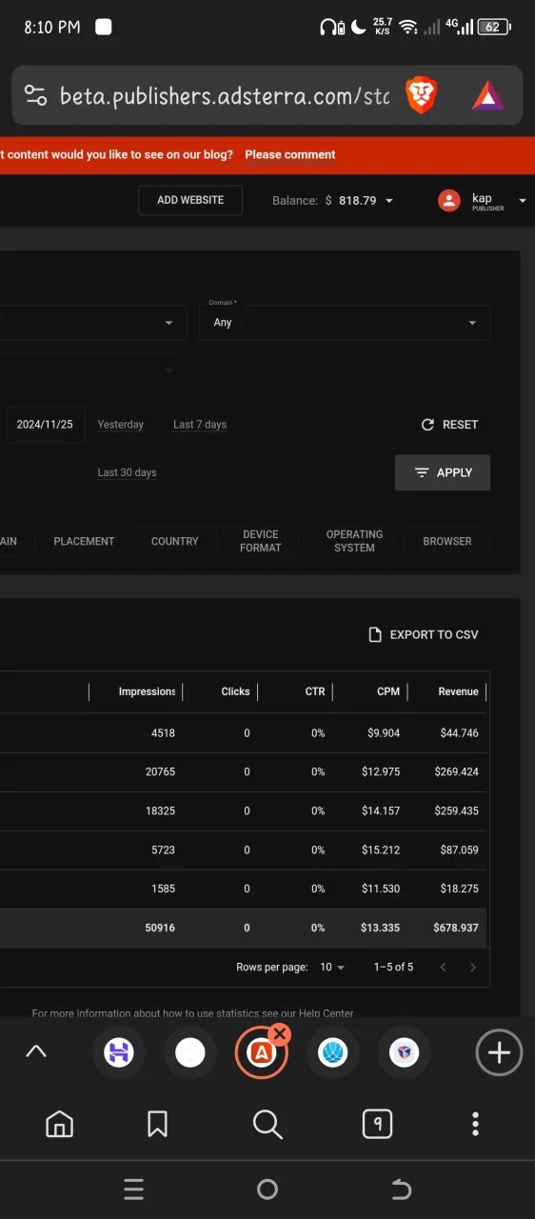Open browser three-dot menu
This screenshot has width=535, height=1219.
[x=476, y=1125]
